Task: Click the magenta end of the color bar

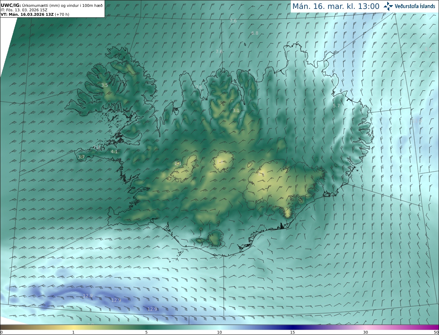Action: (x=432, y=327)
